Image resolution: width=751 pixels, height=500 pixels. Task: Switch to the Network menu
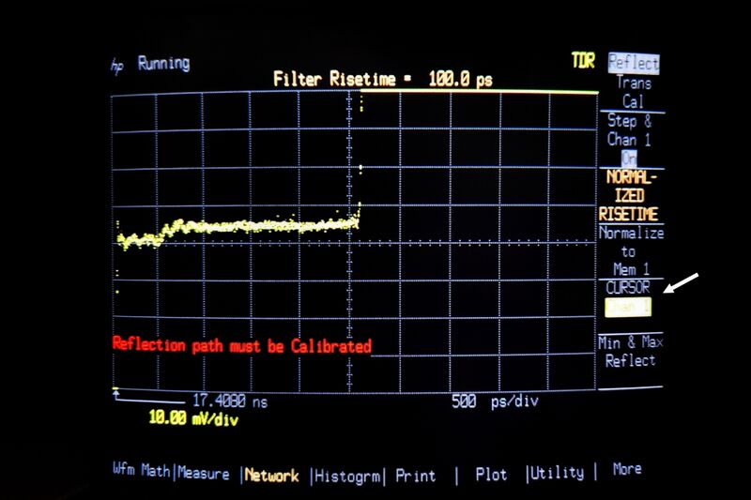pyautogui.click(x=271, y=476)
